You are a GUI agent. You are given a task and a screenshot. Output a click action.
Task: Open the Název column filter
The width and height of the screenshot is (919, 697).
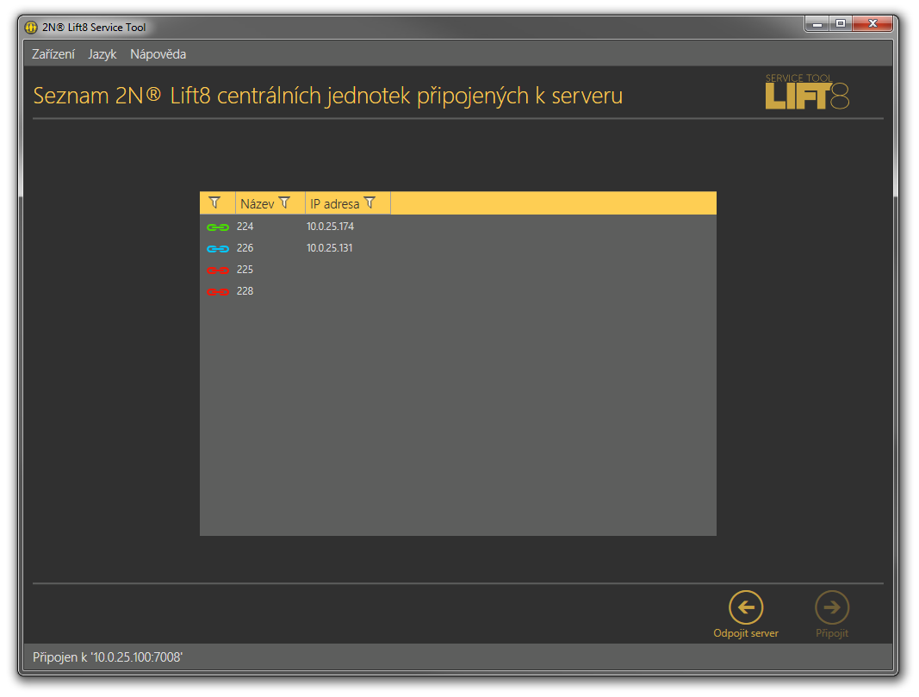coord(284,202)
